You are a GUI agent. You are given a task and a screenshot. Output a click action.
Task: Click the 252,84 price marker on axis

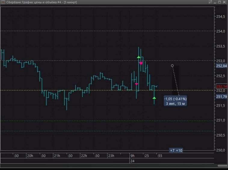coord(221,66)
